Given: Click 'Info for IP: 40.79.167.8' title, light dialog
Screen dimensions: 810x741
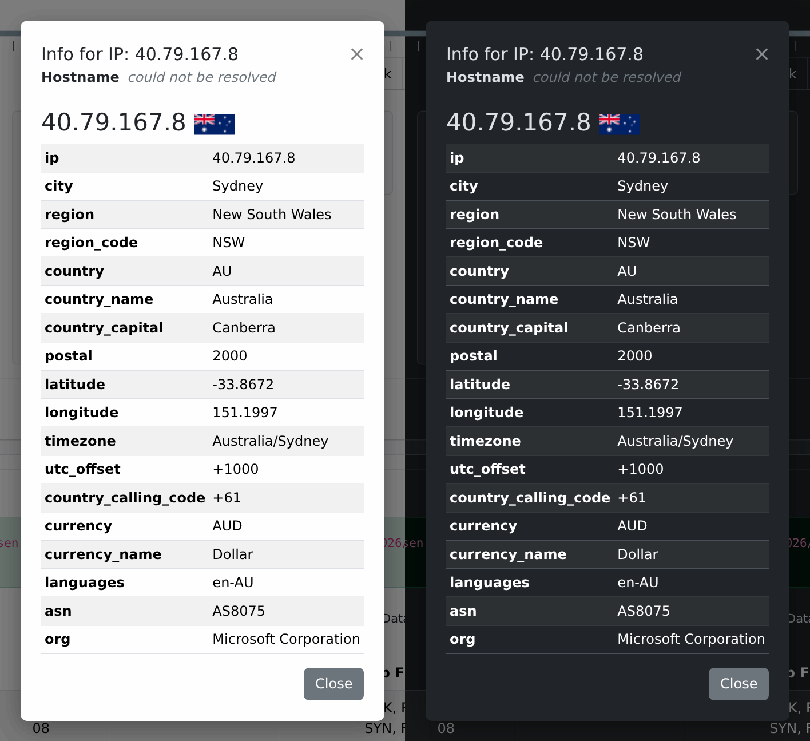Looking at the screenshot, I should tap(140, 54).
